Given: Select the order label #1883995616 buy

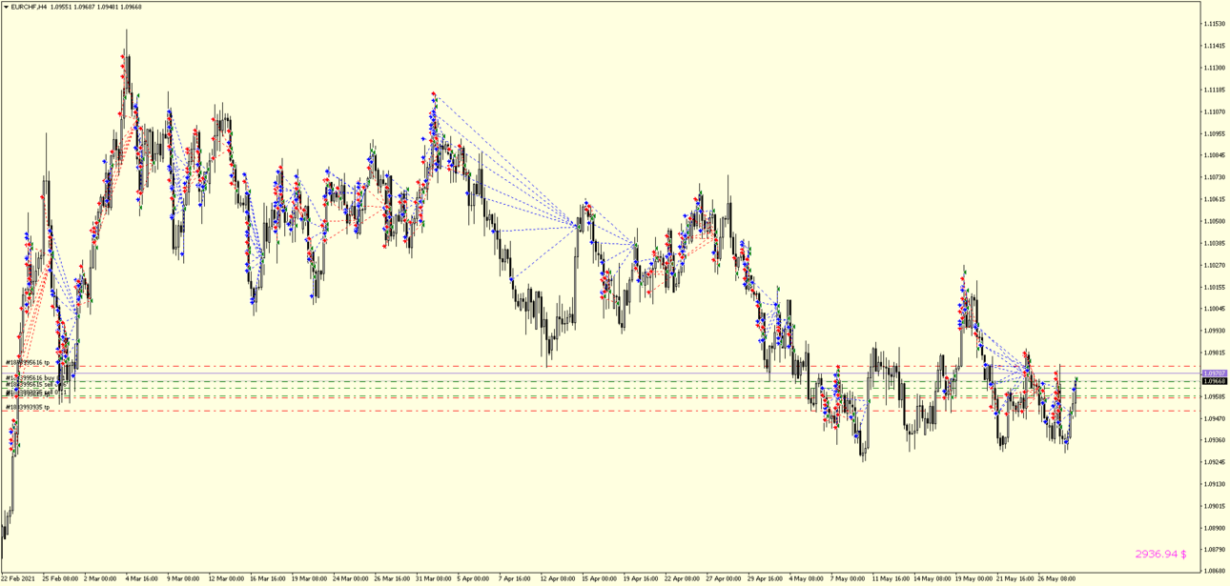Looking at the screenshot, I should (x=30, y=378).
